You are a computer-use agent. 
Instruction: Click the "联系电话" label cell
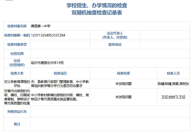point(115,44)
